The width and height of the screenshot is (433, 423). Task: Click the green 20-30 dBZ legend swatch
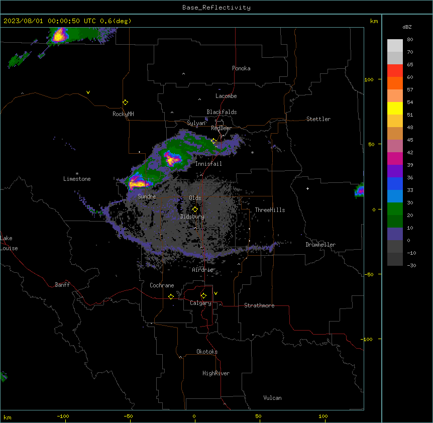coord(395,209)
